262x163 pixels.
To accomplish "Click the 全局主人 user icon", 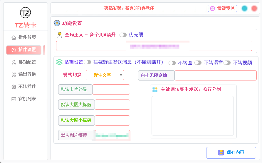I will coord(60,35).
